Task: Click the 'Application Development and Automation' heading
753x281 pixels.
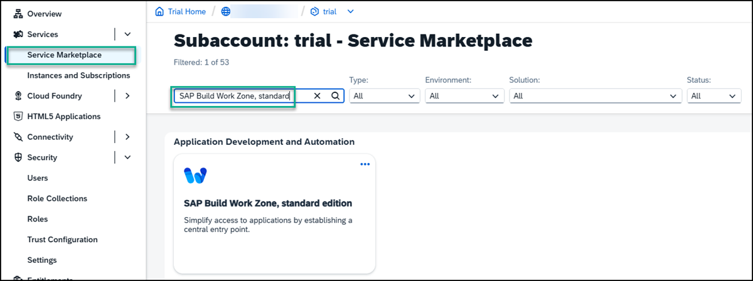Action: click(264, 142)
